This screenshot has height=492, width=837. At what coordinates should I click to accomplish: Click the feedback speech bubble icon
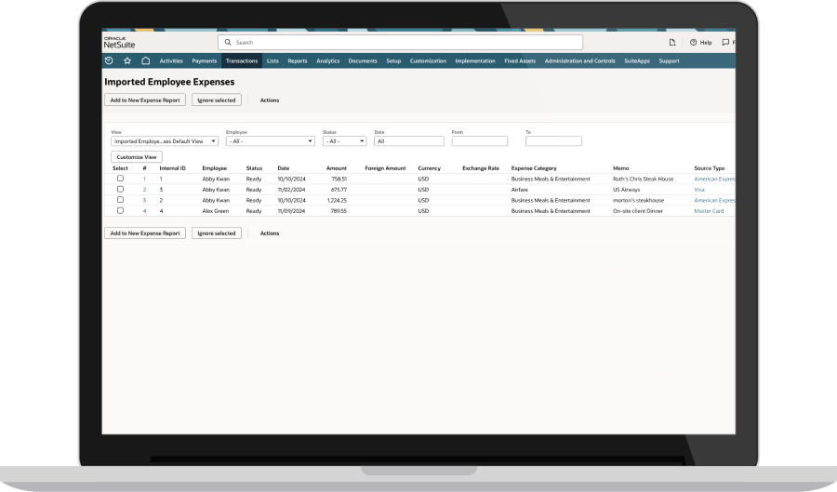pyautogui.click(x=726, y=42)
